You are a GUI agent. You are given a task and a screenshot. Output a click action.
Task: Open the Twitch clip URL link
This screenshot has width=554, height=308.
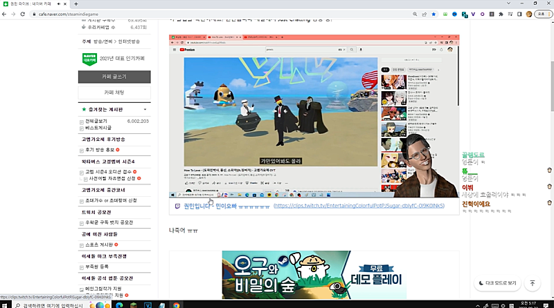[359, 206]
